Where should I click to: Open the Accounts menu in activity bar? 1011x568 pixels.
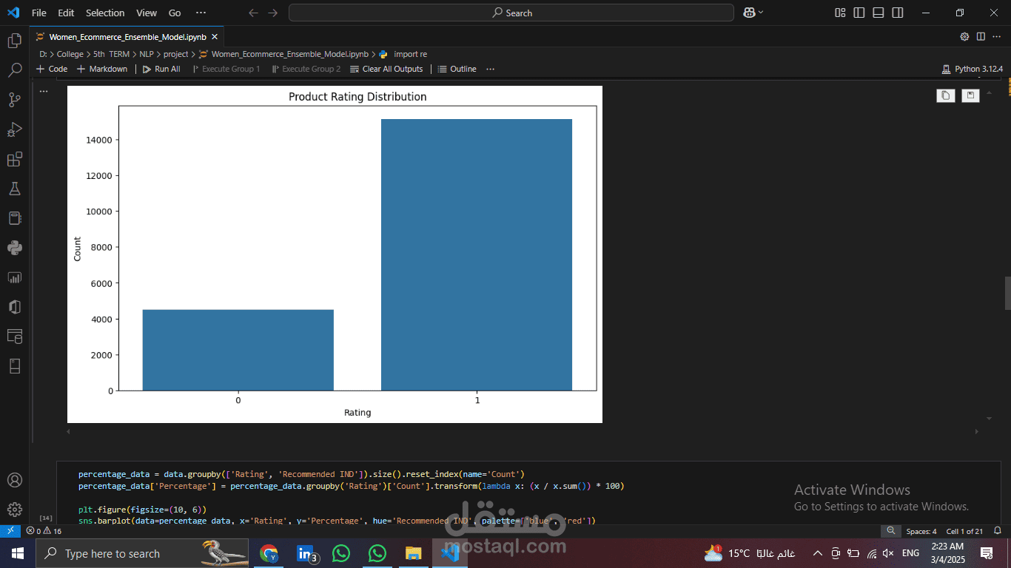[14, 480]
